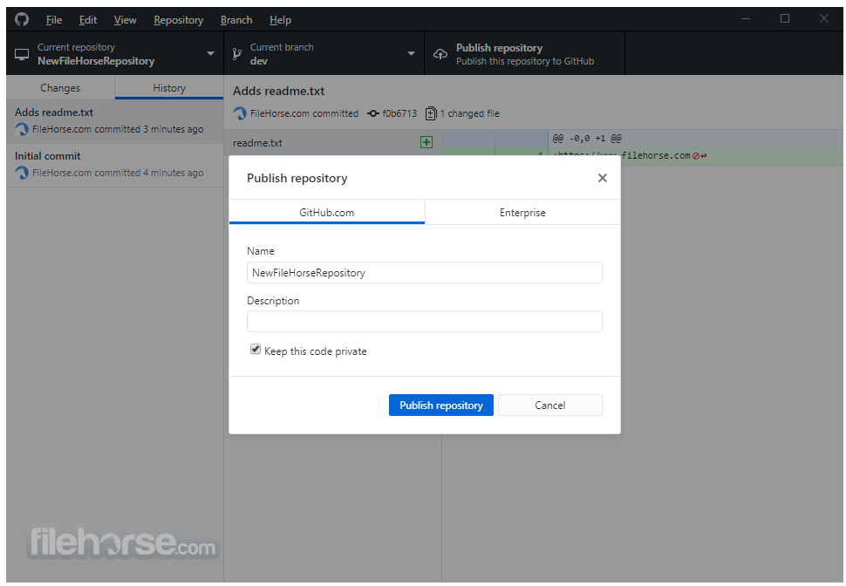Focus the Description input field
Image resolution: width=846 pixels, height=586 pixels.
click(x=425, y=321)
